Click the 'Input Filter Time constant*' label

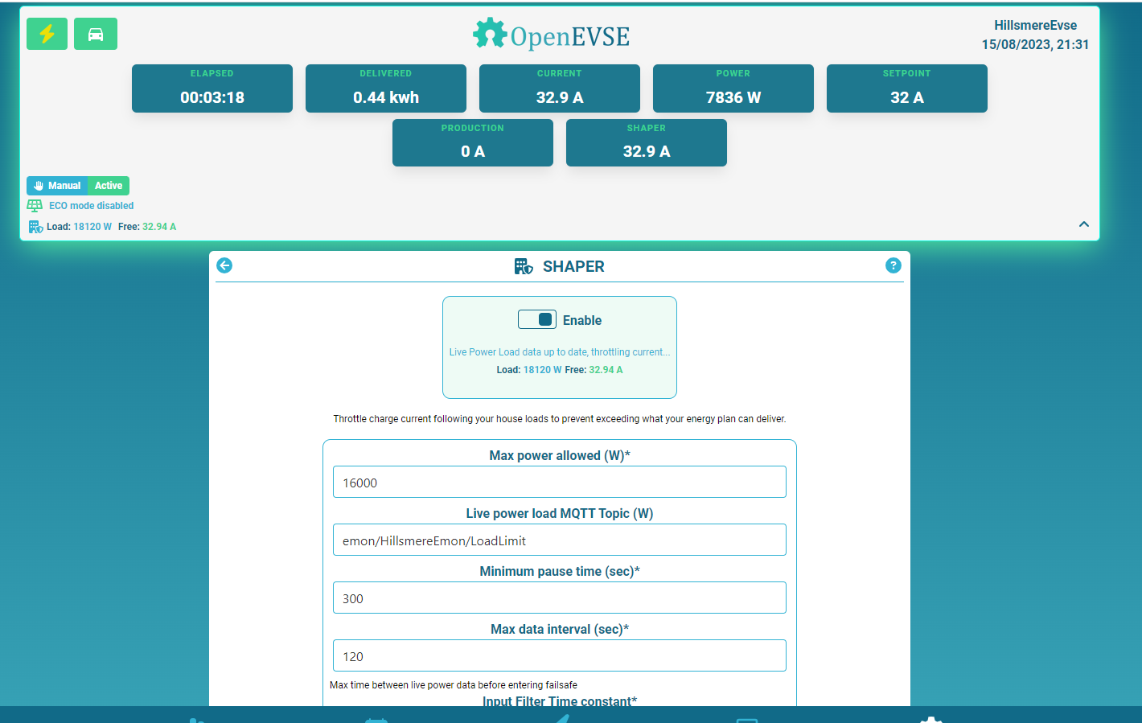[560, 701]
